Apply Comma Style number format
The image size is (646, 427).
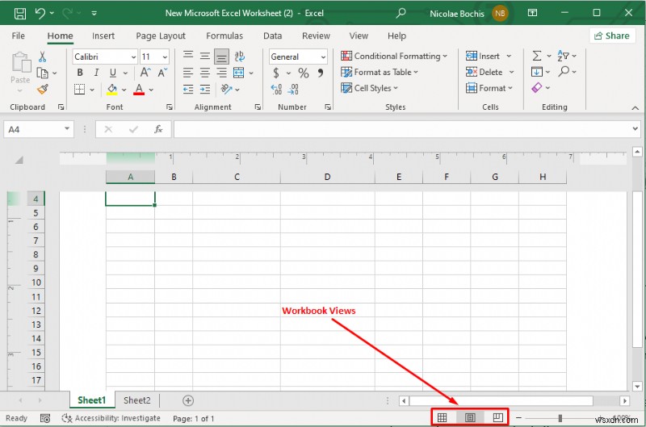tap(320, 73)
